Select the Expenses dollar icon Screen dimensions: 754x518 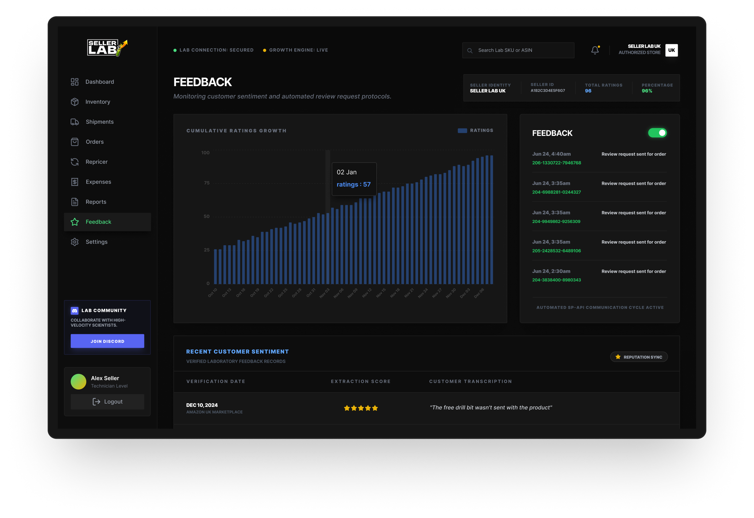click(75, 182)
